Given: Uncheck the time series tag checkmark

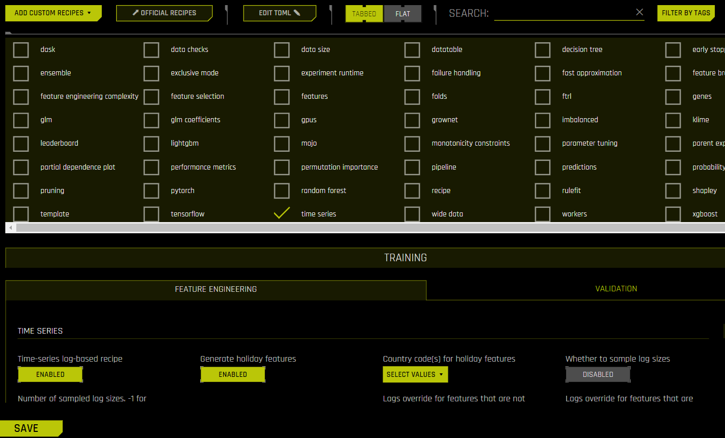Looking at the screenshot, I should pos(282,212).
